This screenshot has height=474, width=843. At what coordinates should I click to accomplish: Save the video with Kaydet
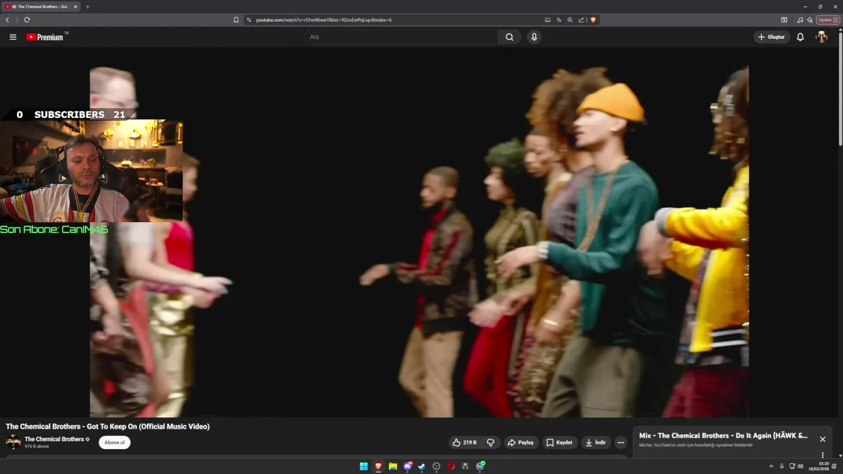coord(559,442)
